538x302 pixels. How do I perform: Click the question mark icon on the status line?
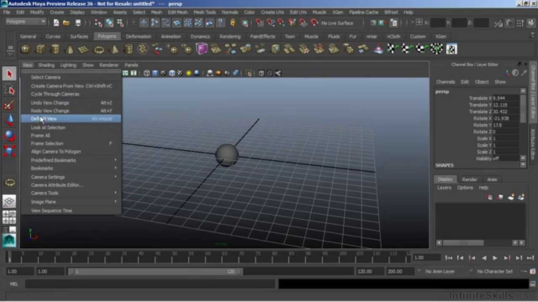point(220,23)
